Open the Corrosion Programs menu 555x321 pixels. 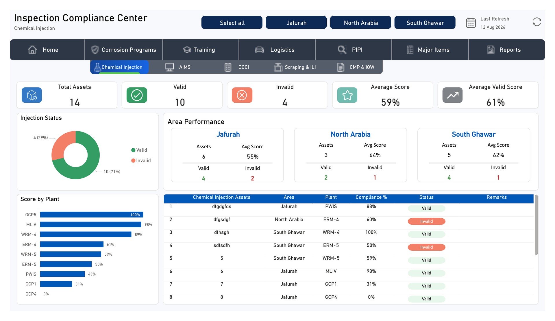point(123,50)
